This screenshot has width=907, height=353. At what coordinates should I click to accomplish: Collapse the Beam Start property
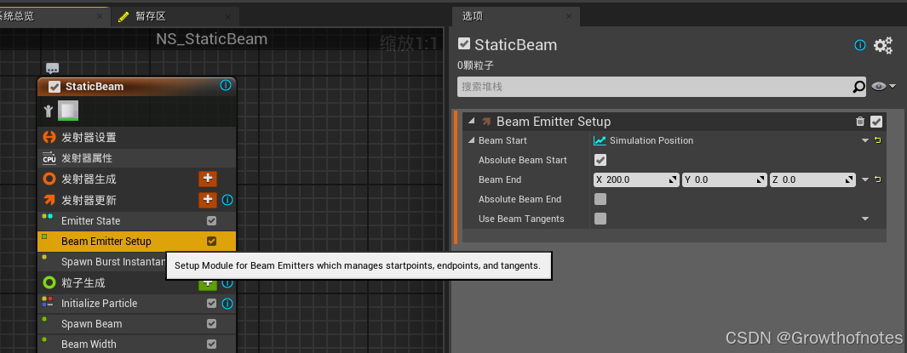click(x=473, y=140)
